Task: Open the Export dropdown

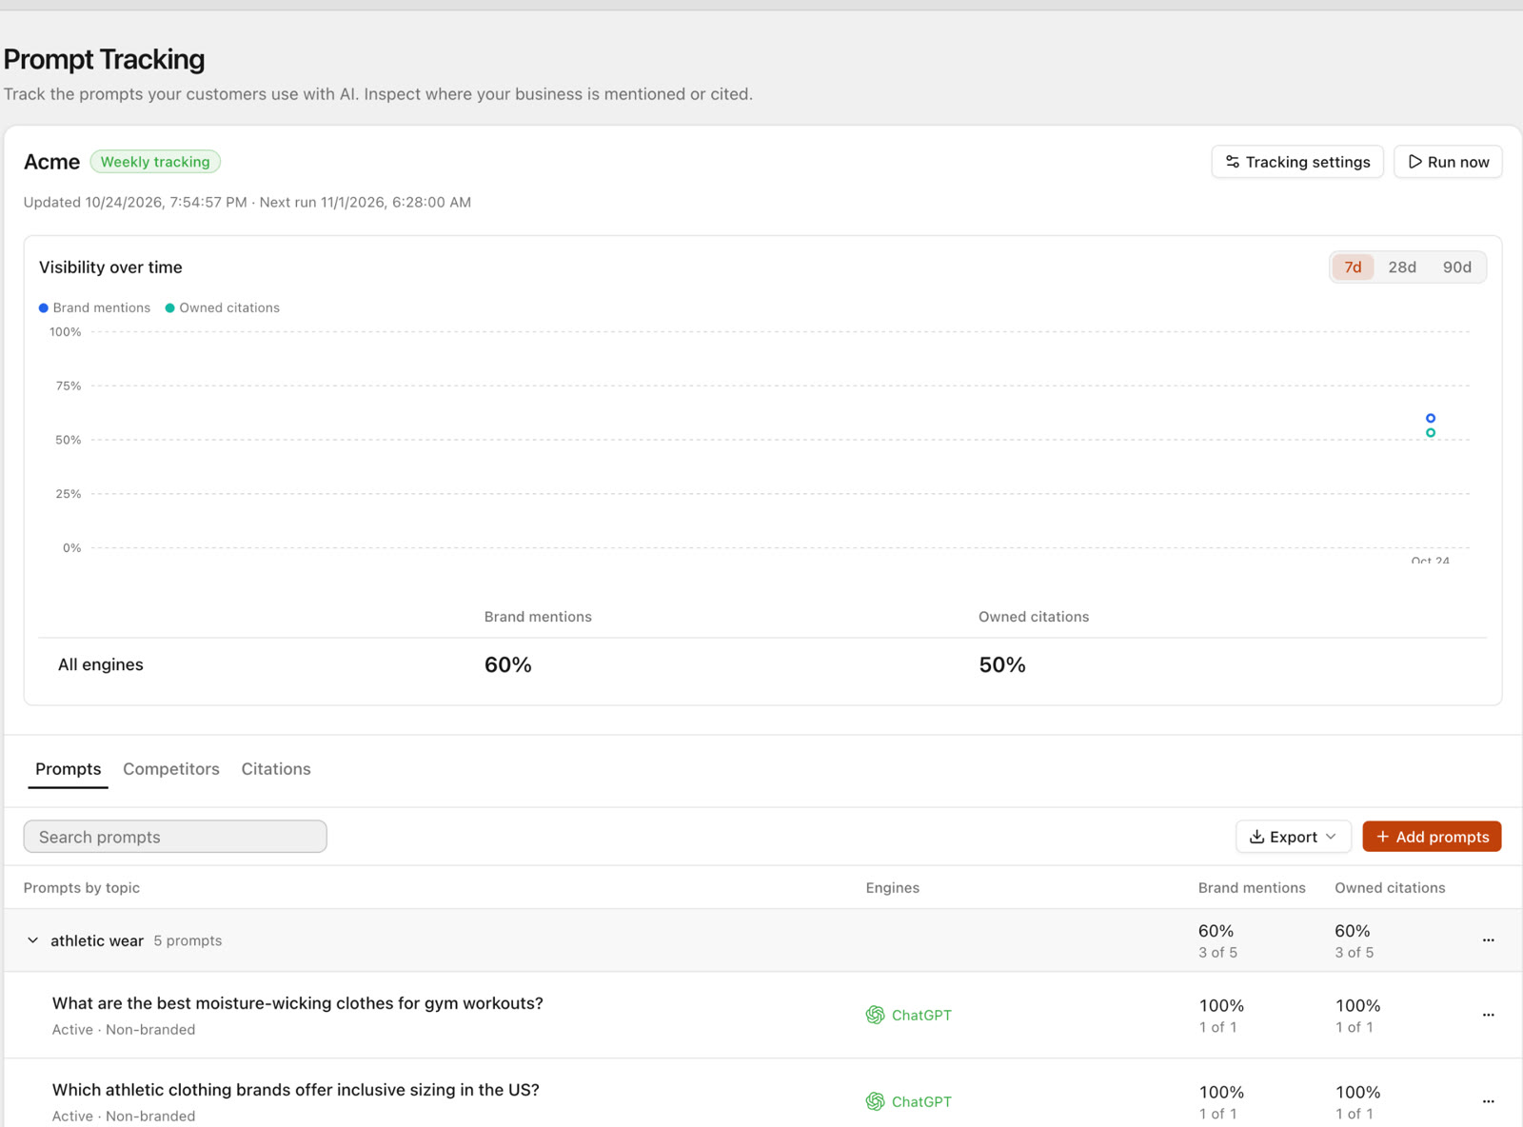Action: point(1293,837)
